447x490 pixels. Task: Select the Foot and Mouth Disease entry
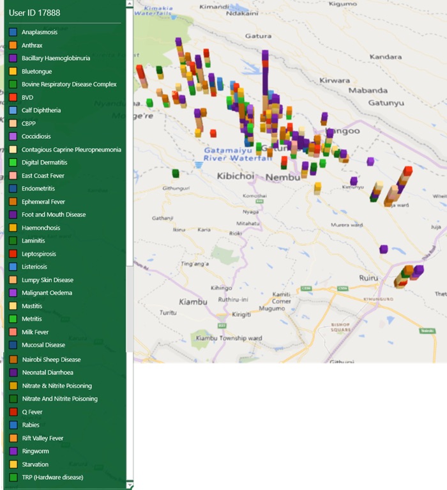coord(47,214)
